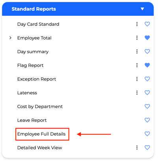Open kebab menu beside Day summary
Screen dimensions: 158x164
tap(137, 52)
